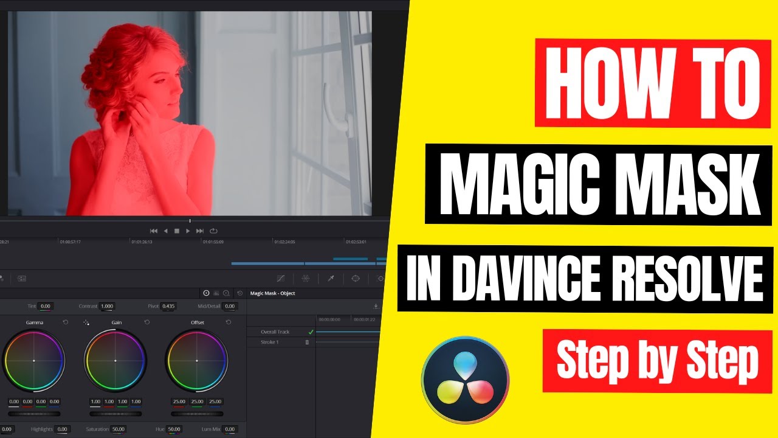Viewport: 778px width, 438px height.
Task: Jump to last frame in viewer transport
Action: point(200,231)
